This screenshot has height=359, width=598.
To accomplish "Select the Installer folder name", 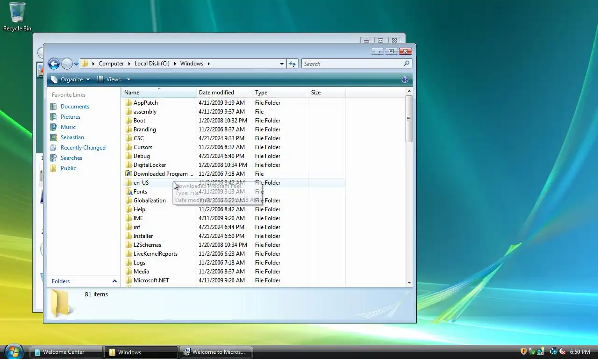I will point(143,236).
